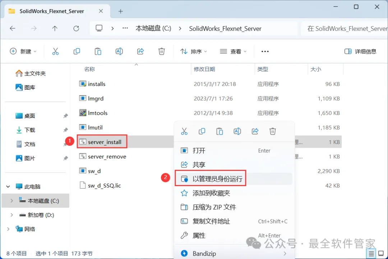Choose 属性 in the context menu

(x=234, y=236)
